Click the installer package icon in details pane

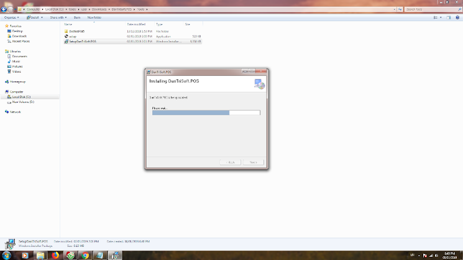pyautogui.click(x=11, y=244)
